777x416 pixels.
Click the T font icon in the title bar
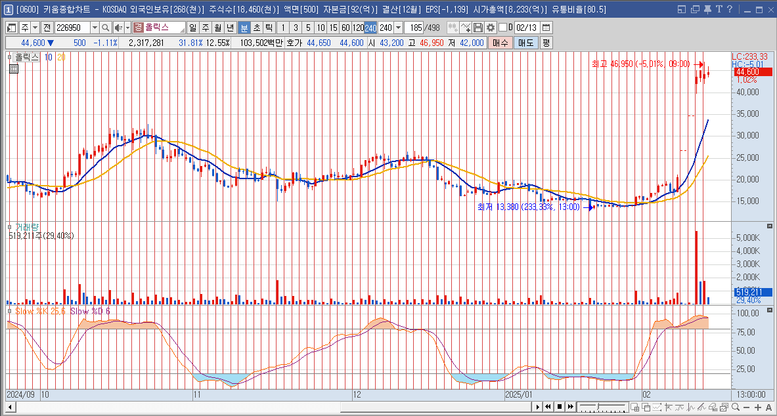pos(719,9)
